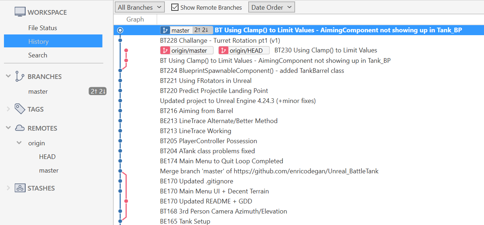Image resolution: width=484 pixels, height=225 pixels.
Task: Select commit BE170 Updated README + GDD
Action: tap(206, 201)
